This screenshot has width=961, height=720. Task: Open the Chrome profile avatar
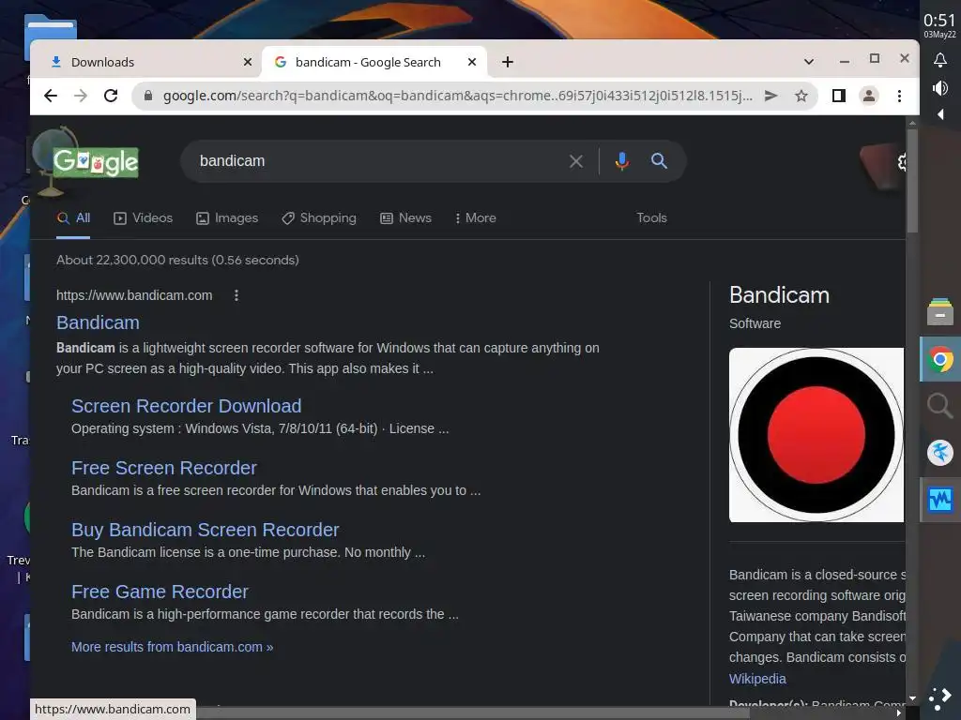point(868,96)
